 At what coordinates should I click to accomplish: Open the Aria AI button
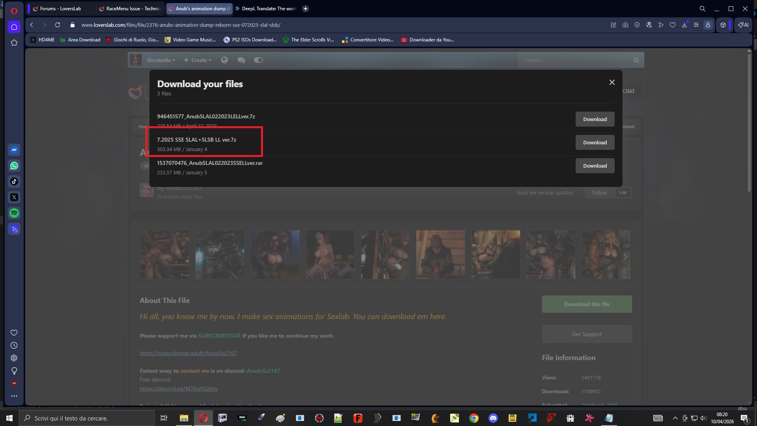743,25
